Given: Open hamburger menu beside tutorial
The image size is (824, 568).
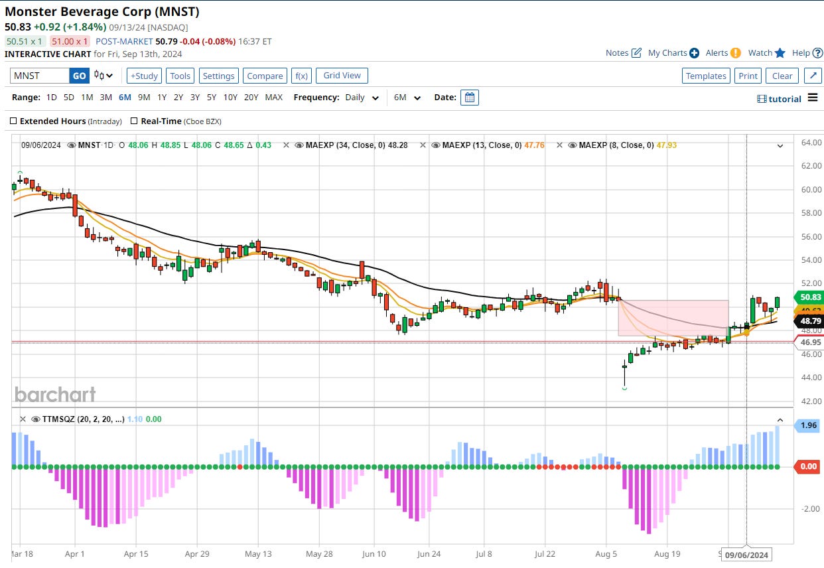Looking at the screenshot, I should tap(813, 98).
